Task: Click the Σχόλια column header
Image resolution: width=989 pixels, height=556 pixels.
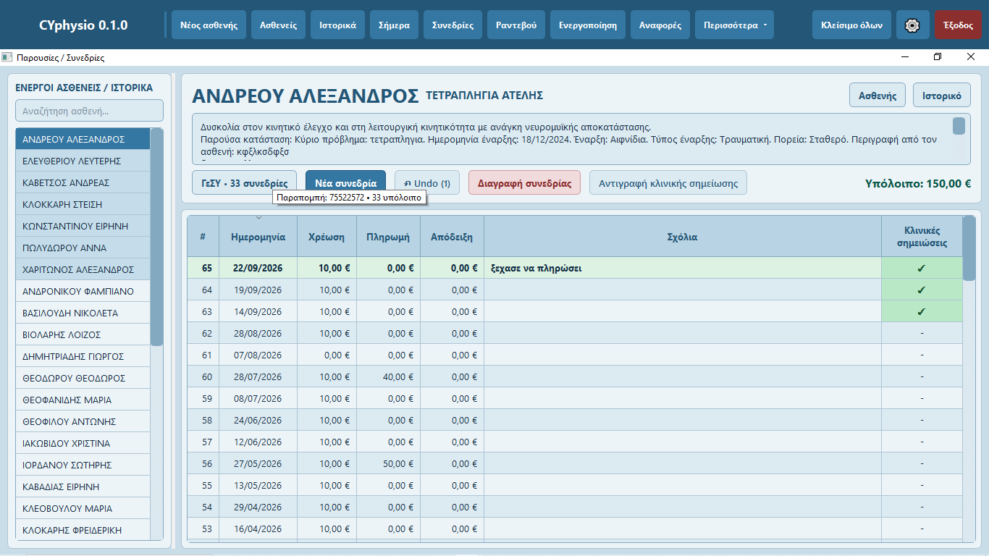Action: [x=683, y=237]
